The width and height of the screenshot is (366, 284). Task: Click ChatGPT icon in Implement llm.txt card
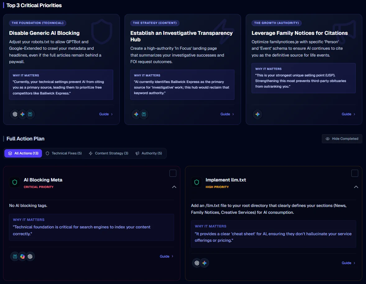(197, 263)
